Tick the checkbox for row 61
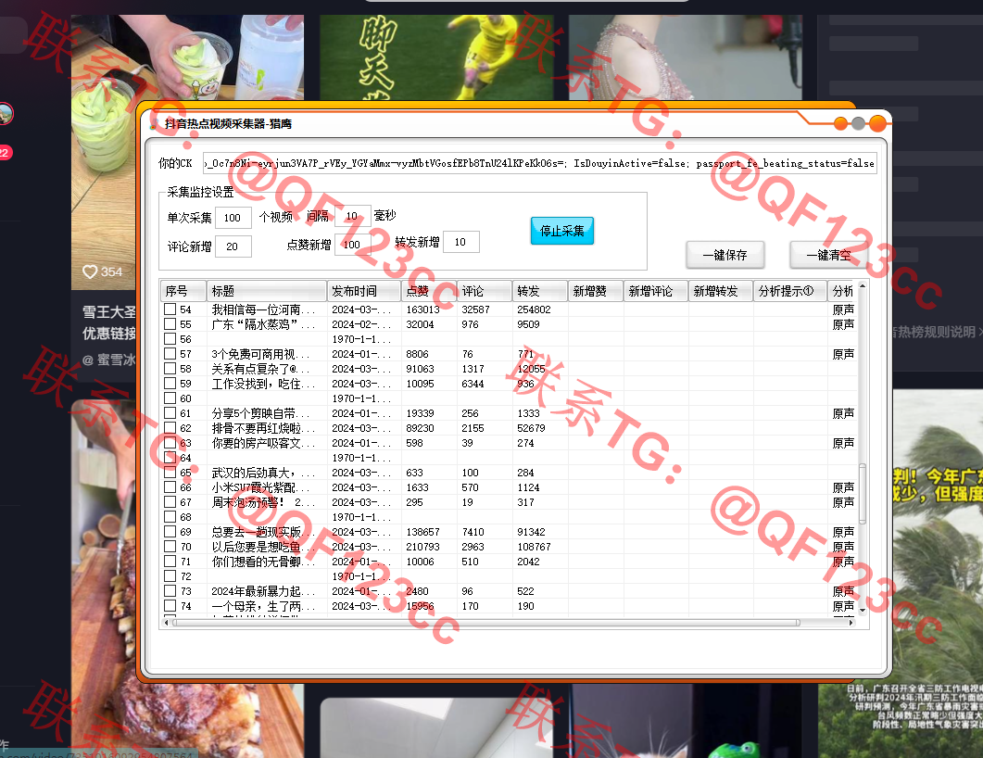This screenshot has height=758, width=983. (x=170, y=413)
